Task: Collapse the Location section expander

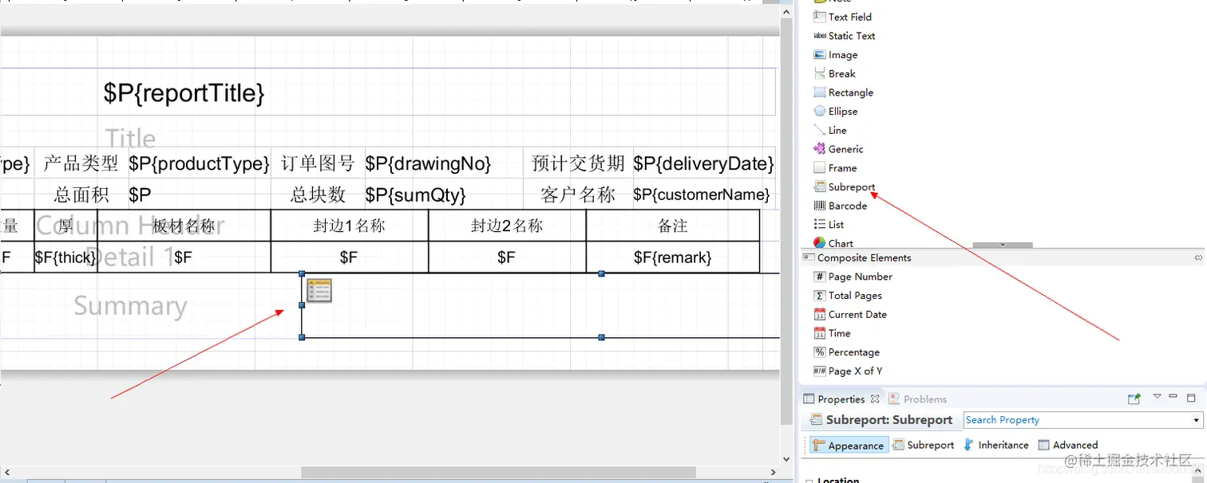Action: [x=810, y=481]
